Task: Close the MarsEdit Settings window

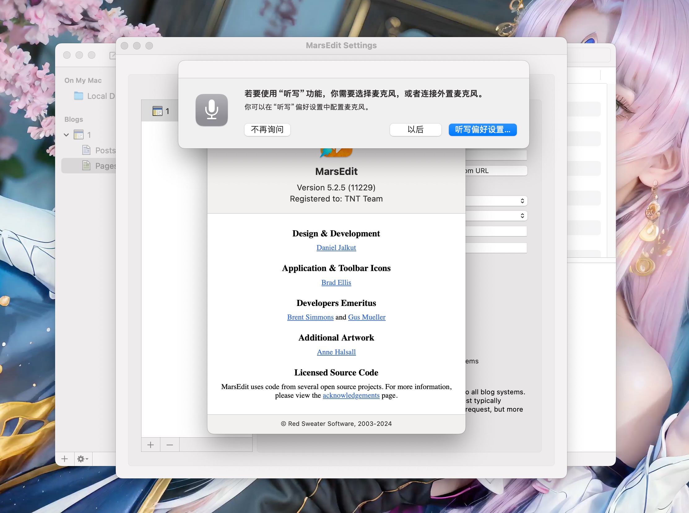Action: [124, 46]
